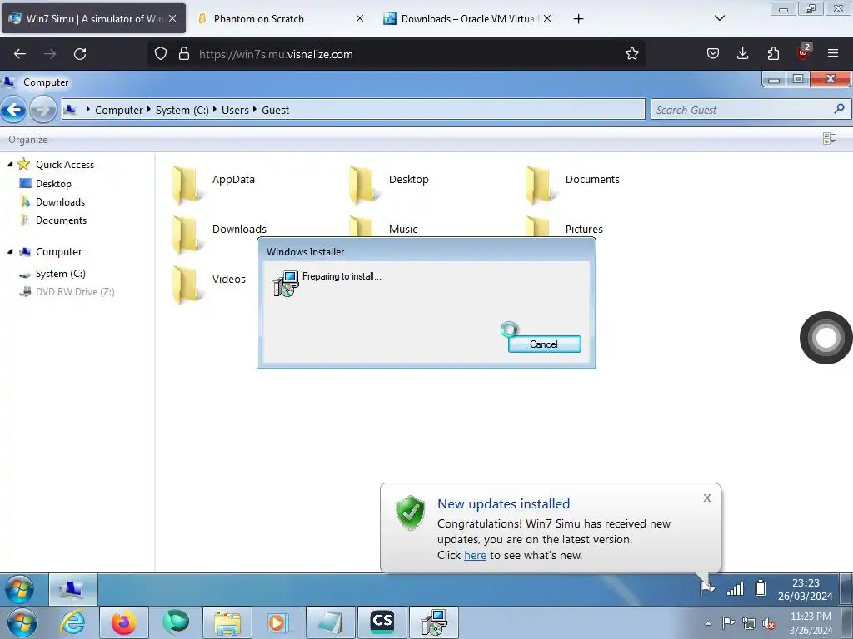Click the Windows Installer taskbar icon

click(x=433, y=622)
